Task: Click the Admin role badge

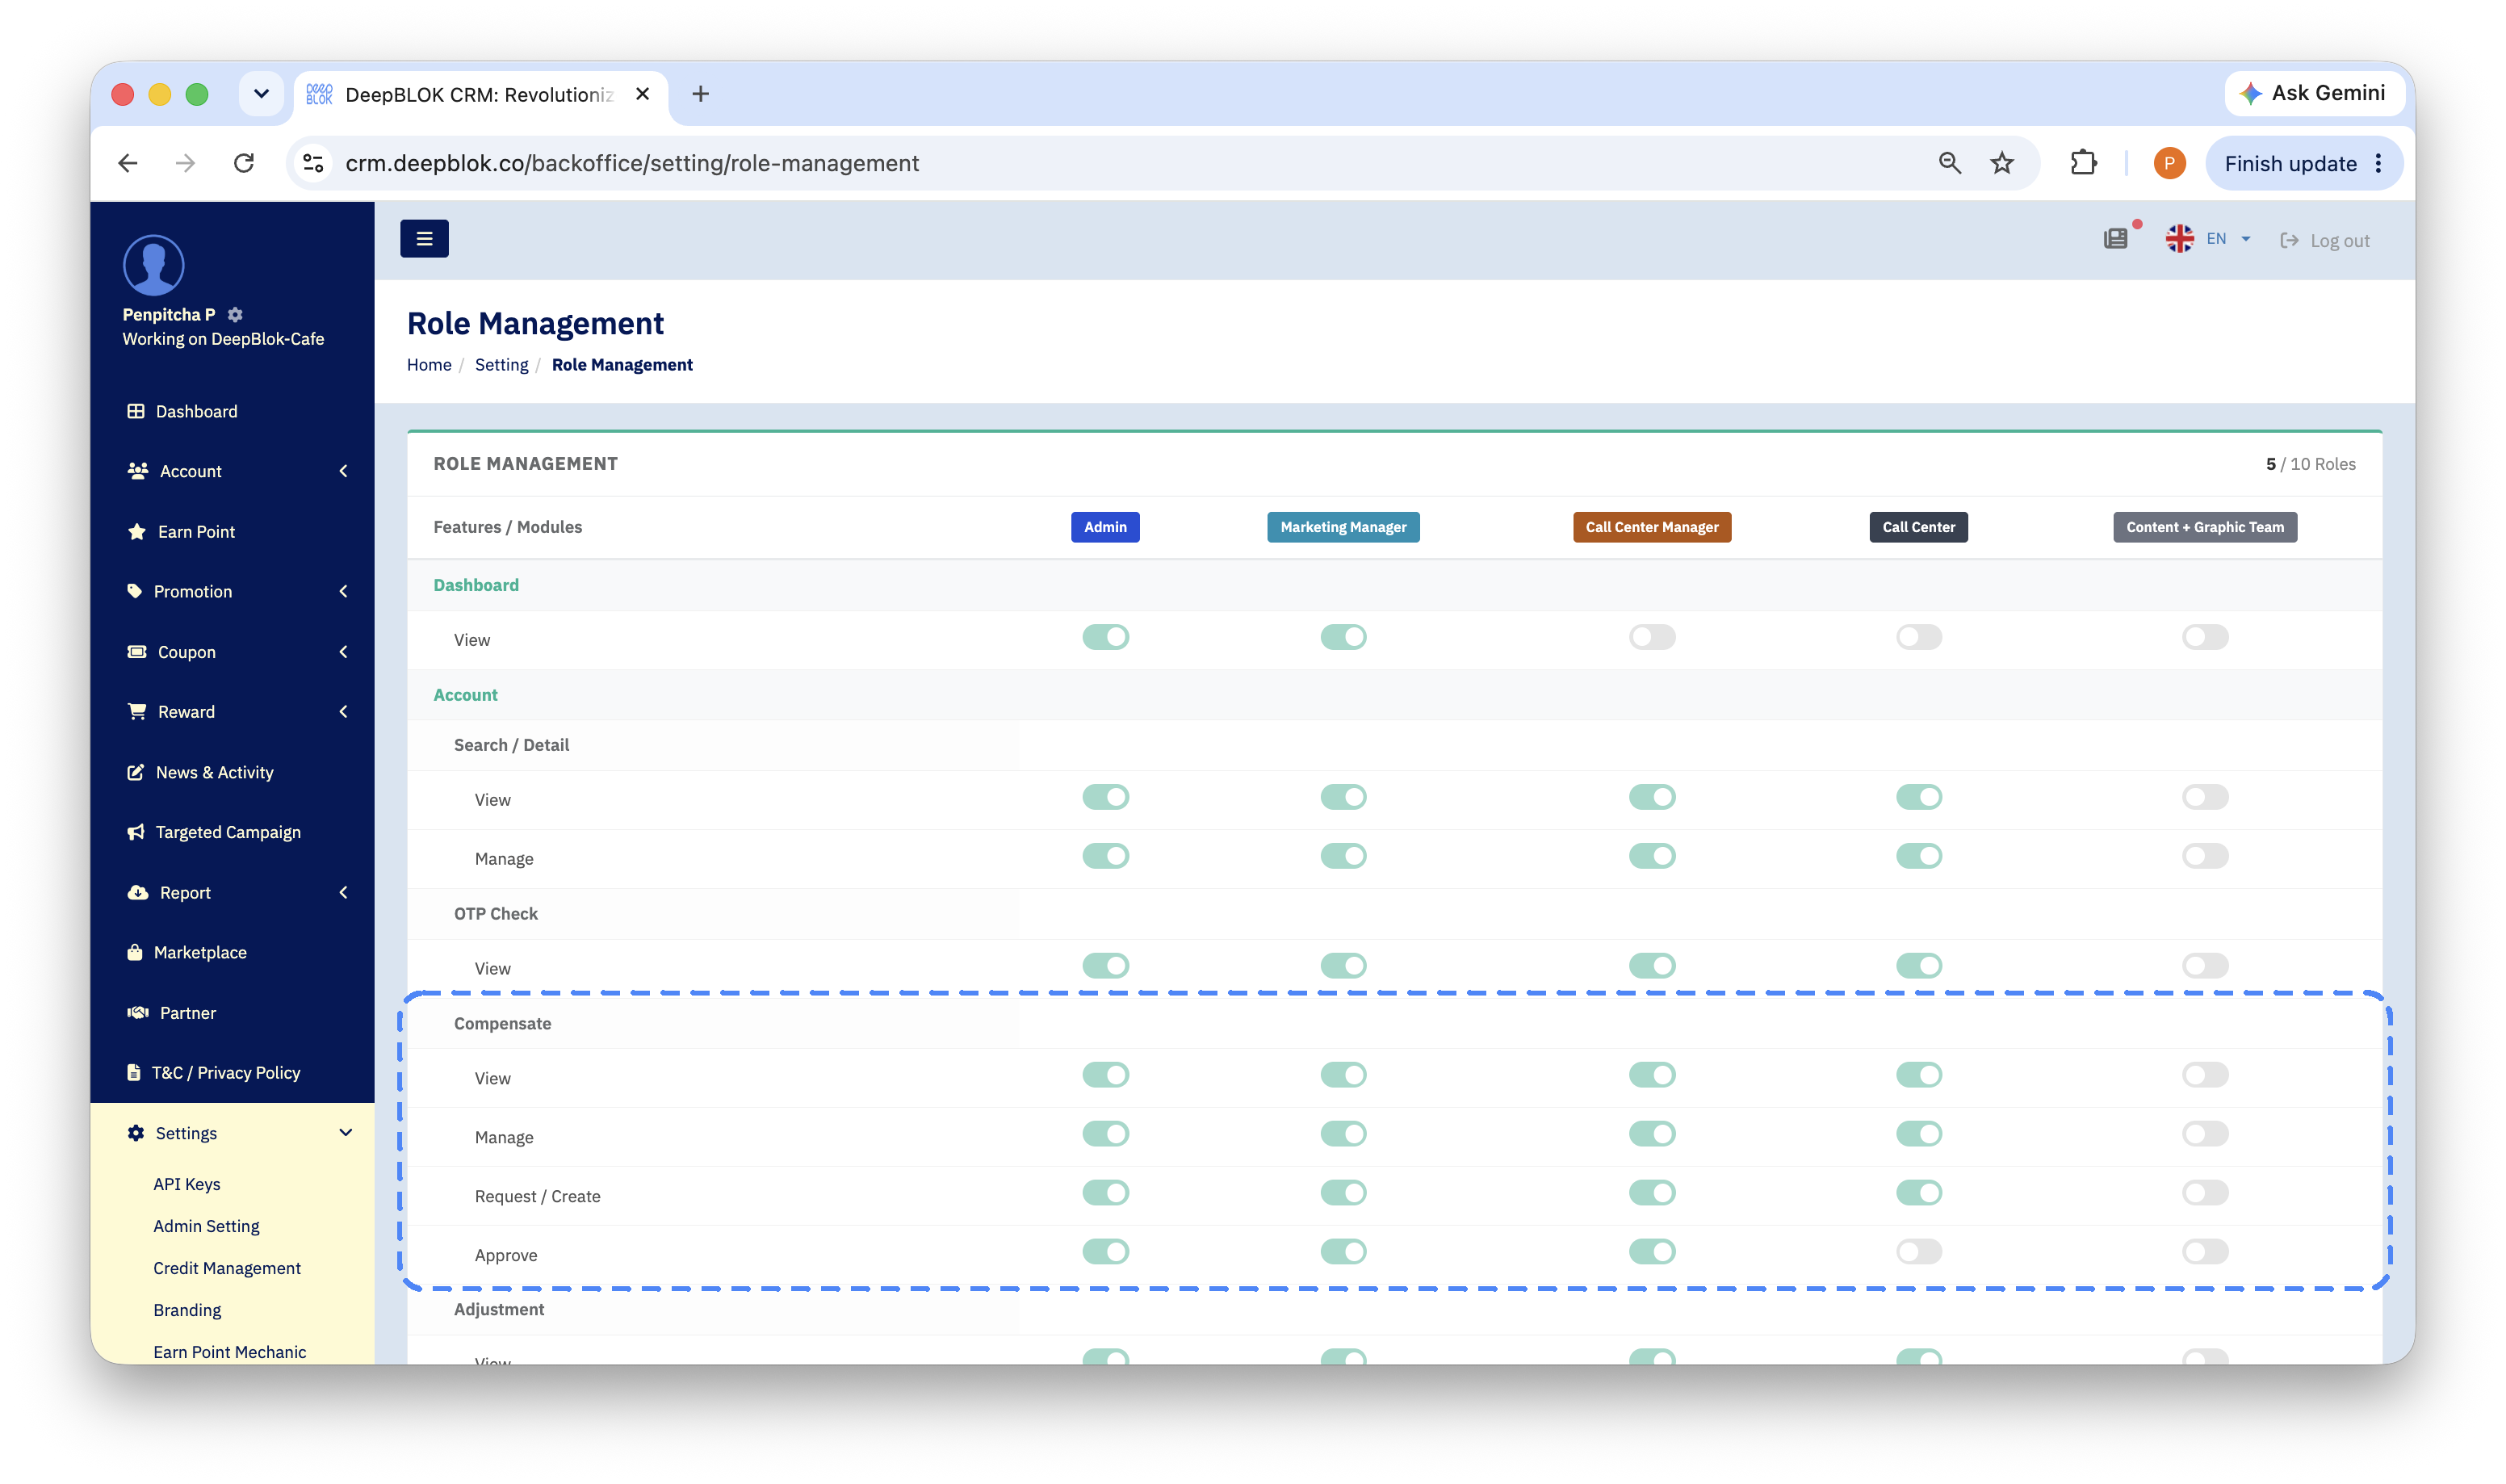Action: pos(1104,527)
